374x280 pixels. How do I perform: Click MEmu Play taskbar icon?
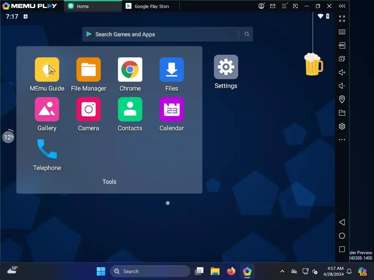[x=247, y=271]
